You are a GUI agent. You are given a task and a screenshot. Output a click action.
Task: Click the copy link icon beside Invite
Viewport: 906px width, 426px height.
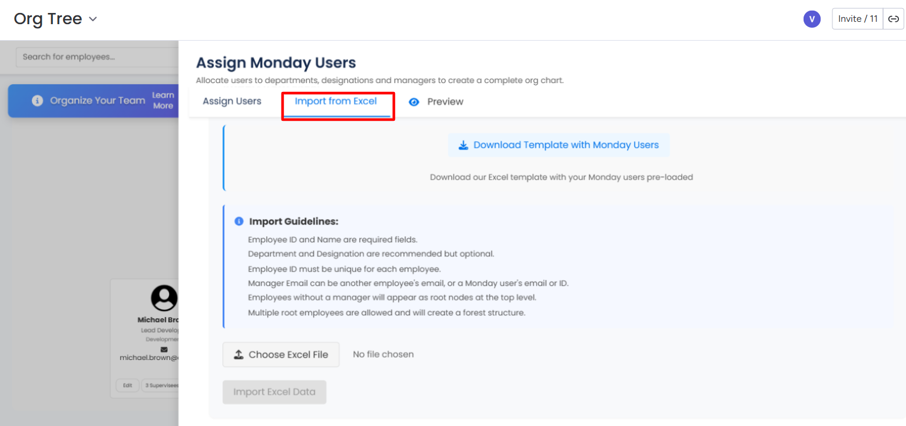[x=894, y=19]
